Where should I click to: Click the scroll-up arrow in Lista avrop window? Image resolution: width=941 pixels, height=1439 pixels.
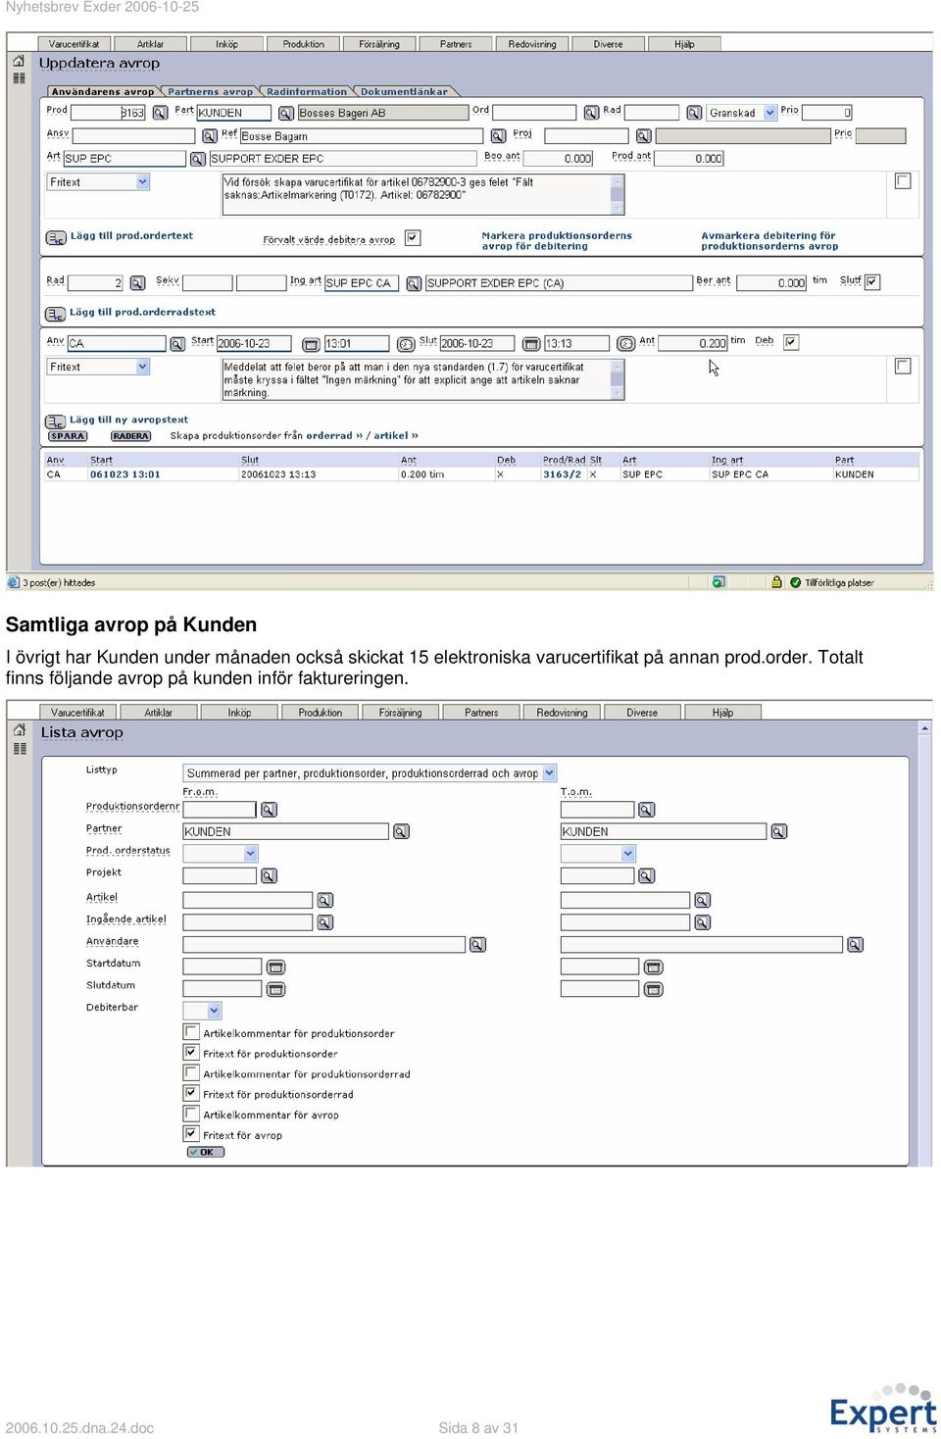pos(924,729)
